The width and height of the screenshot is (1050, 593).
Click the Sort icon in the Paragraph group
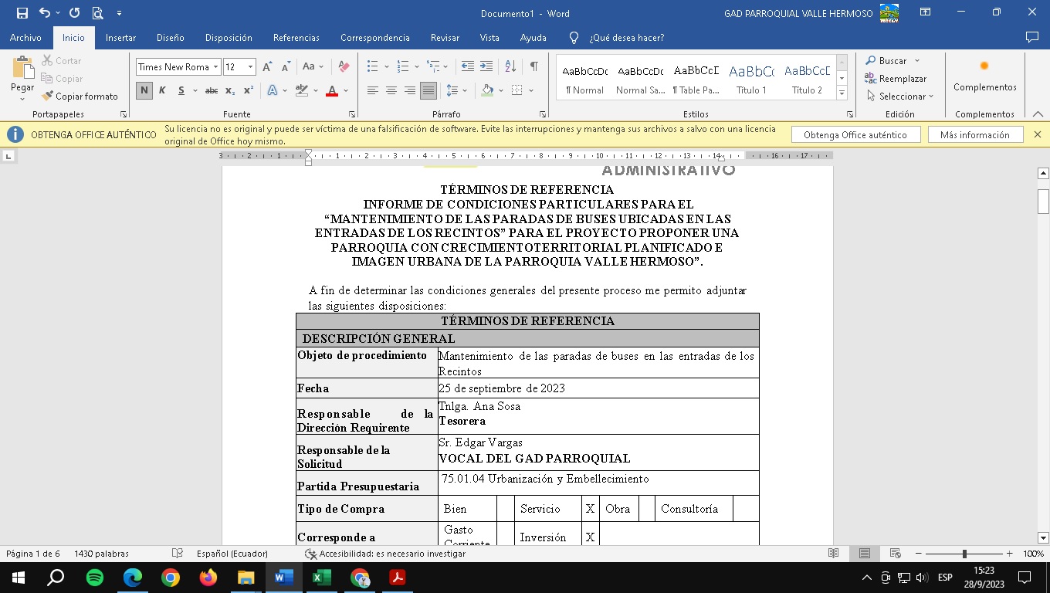pos(510,67)
